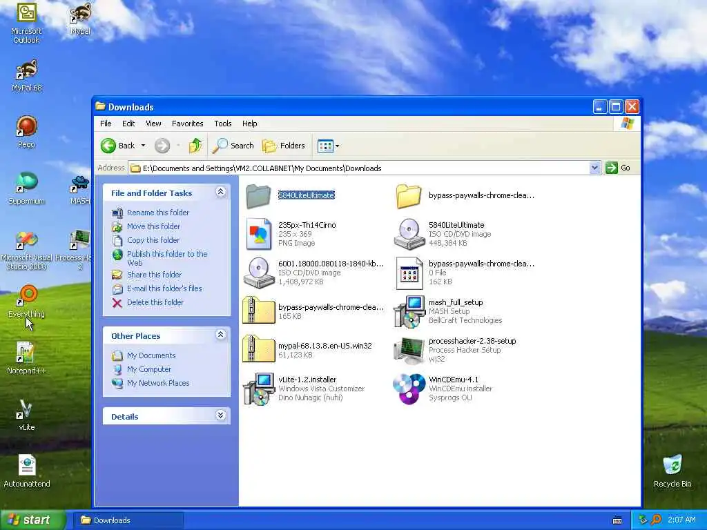Click E-mail this folder's files
Image resolution: width=707 pixels, height=530 pixels.
click(x=164, y=288)
